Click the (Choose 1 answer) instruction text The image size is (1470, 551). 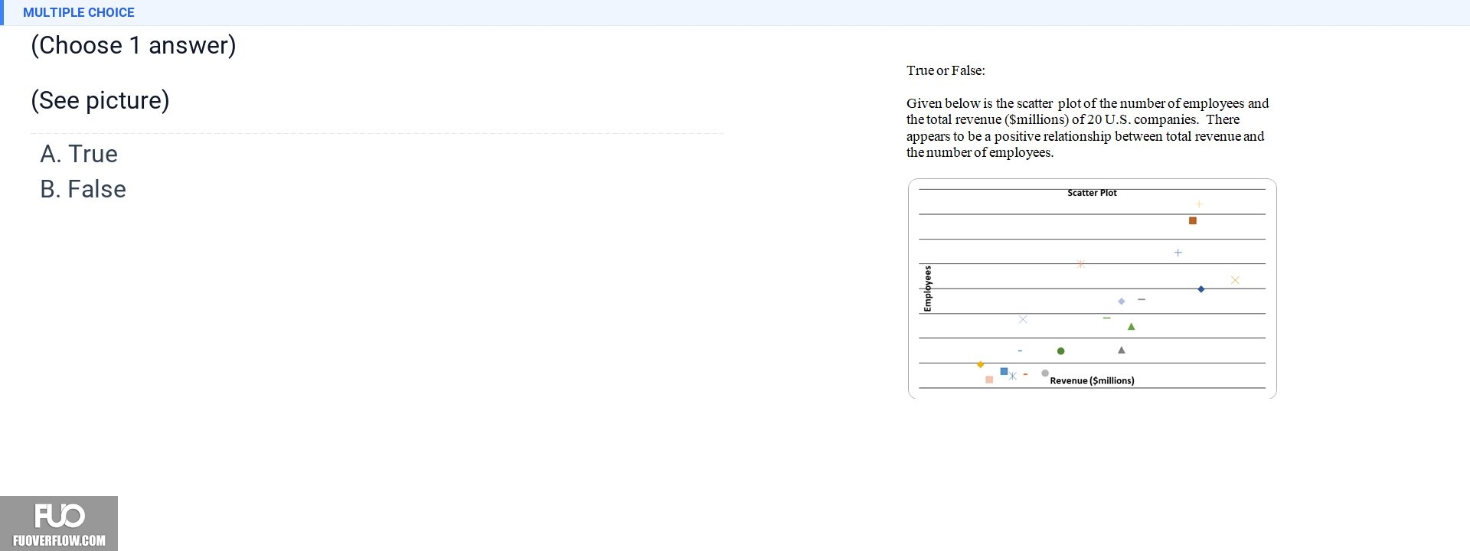point(133,45)
